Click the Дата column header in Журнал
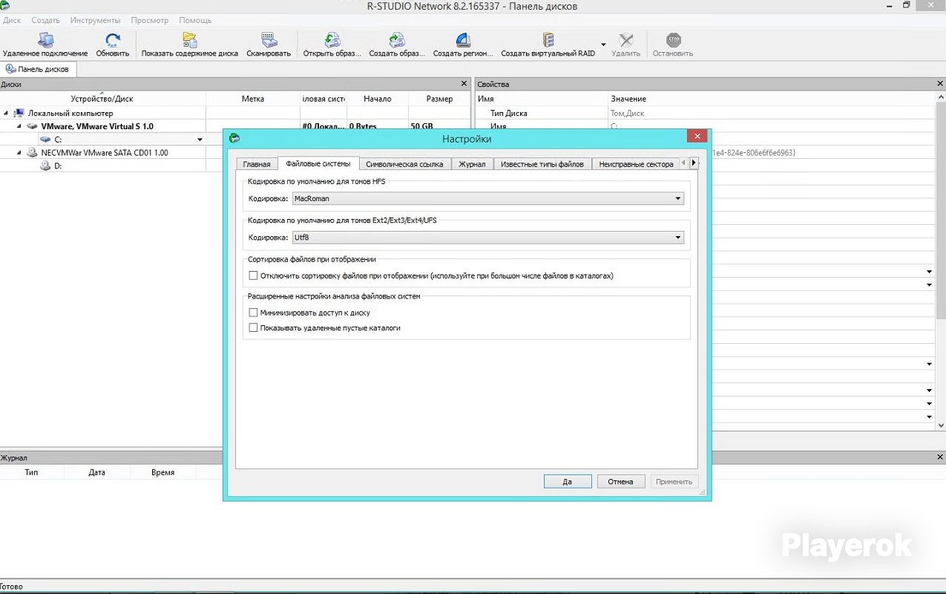 click(x=97, y=472)
